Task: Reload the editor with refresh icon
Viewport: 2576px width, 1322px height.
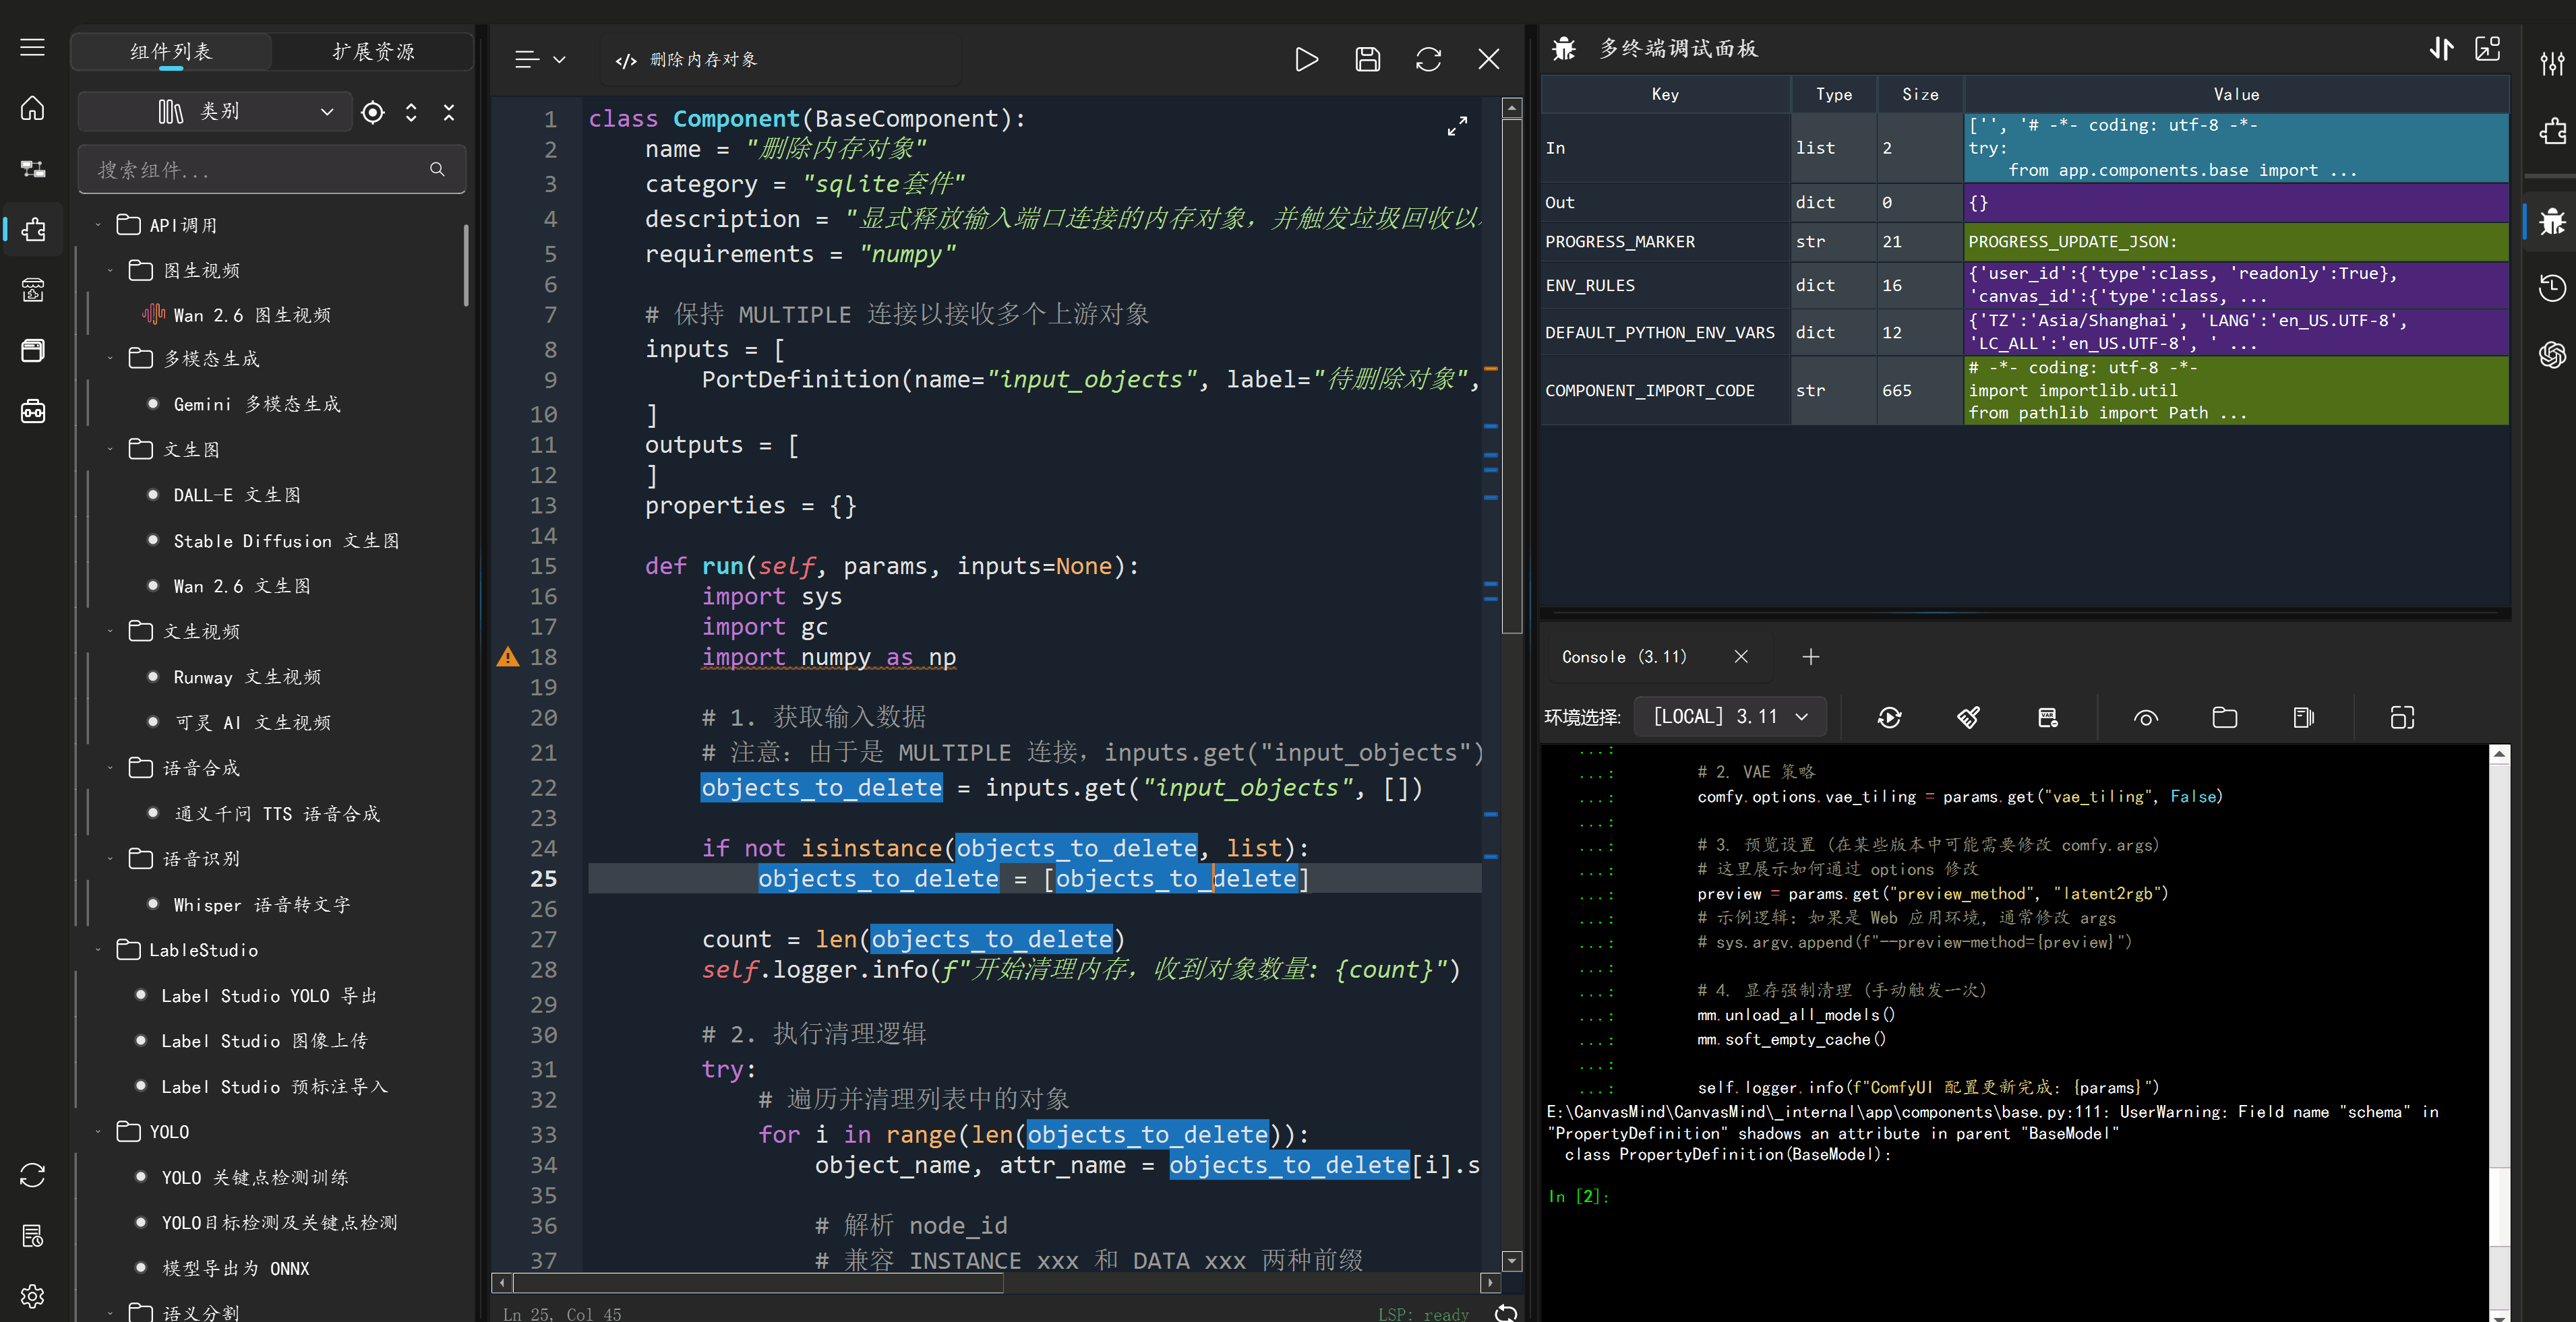Action: click(1428, 59)
